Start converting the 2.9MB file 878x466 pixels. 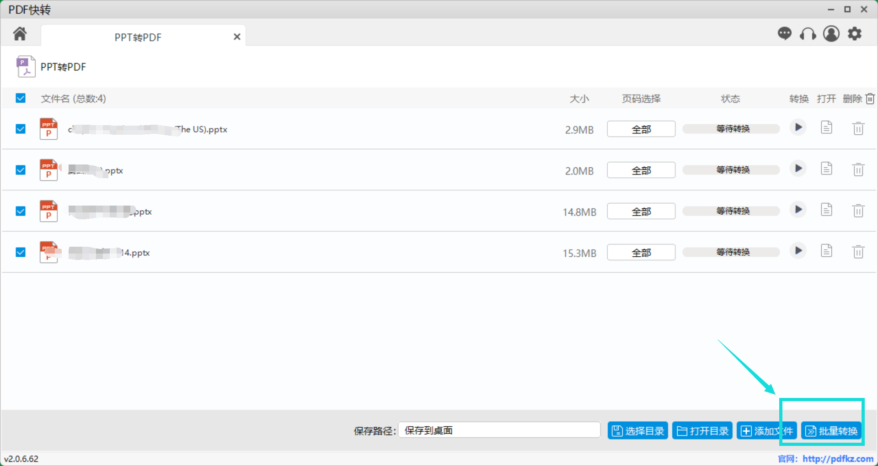(x=798, y=127)
